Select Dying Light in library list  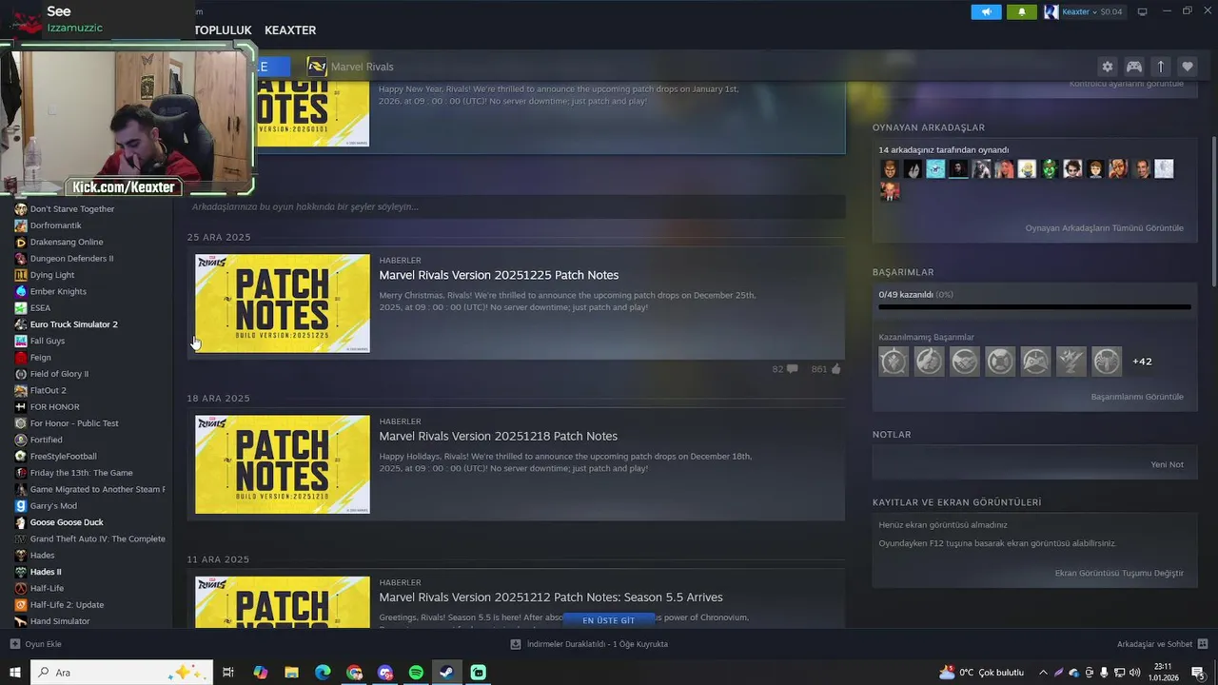click(x=52, y=275)
